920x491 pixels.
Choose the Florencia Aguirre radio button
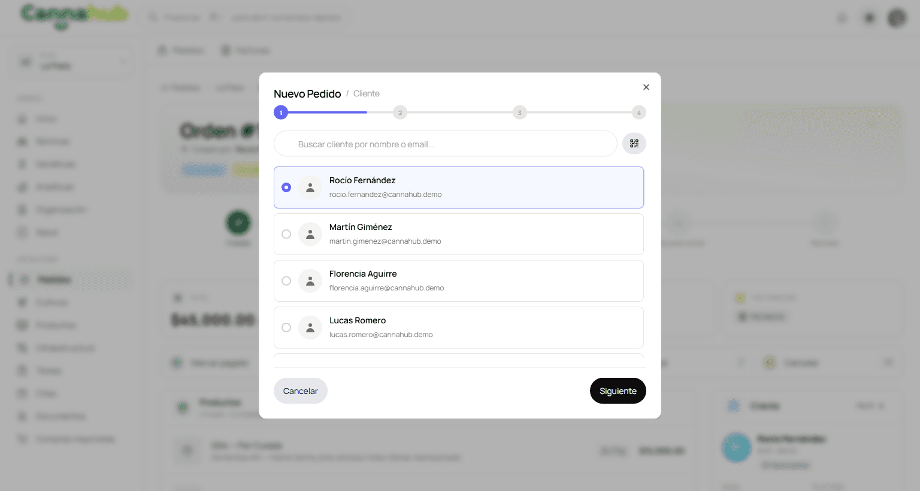pos(286,281)
